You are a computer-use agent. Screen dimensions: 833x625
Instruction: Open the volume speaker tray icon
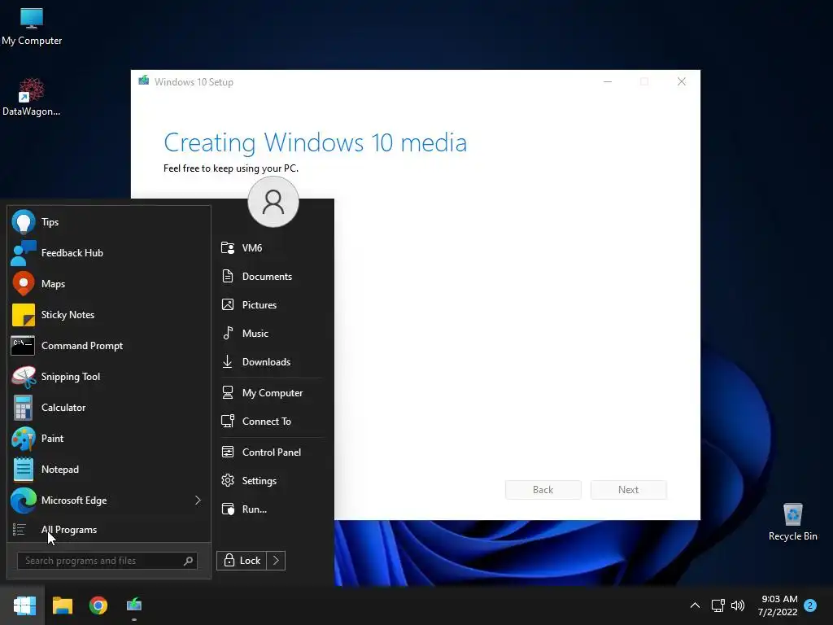point(738,605)
